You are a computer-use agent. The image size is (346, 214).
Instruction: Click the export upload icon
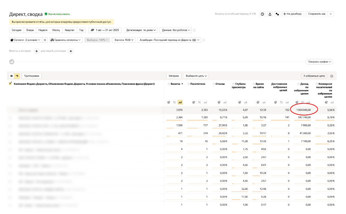click(270, 14)
